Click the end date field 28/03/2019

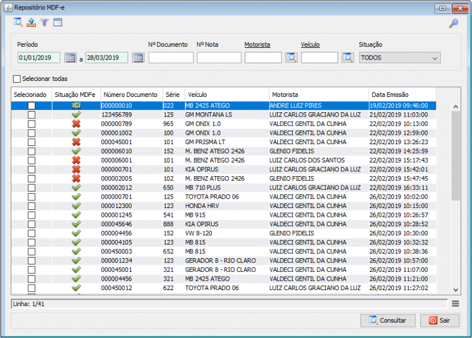[x=107, y=57]
